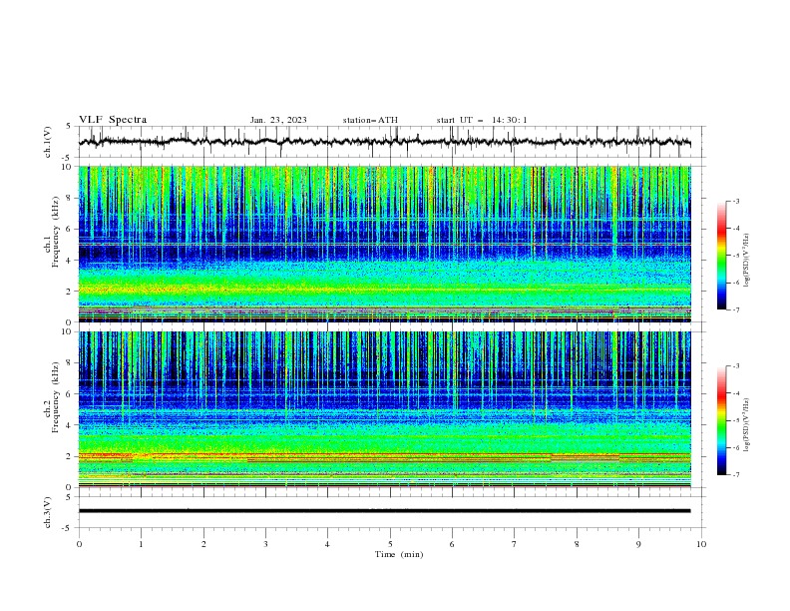
Task: Click the "ch.1(V)" waveform axis label
Action: tap(48, 142)
